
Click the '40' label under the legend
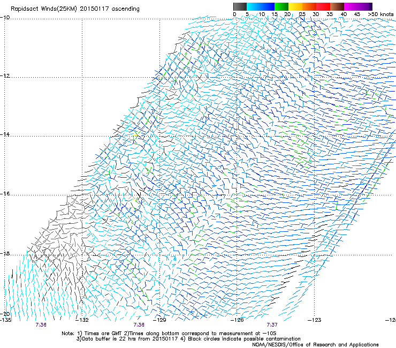pos(344,14)
